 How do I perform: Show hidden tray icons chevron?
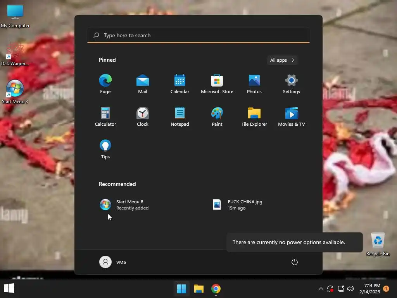[x=321, y=289]
